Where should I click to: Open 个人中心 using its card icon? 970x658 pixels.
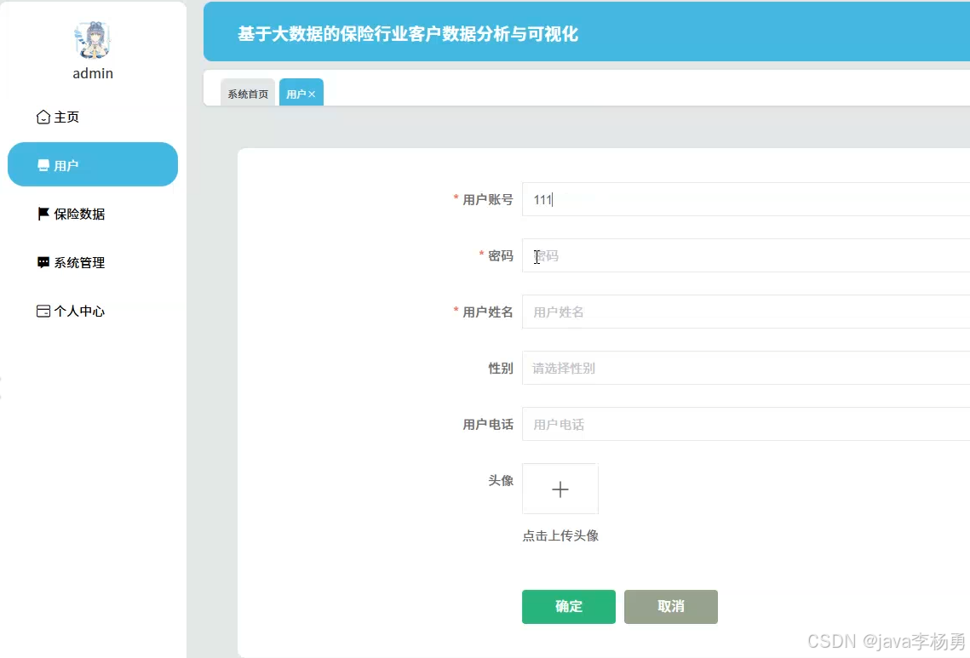[x=43, y=311]
